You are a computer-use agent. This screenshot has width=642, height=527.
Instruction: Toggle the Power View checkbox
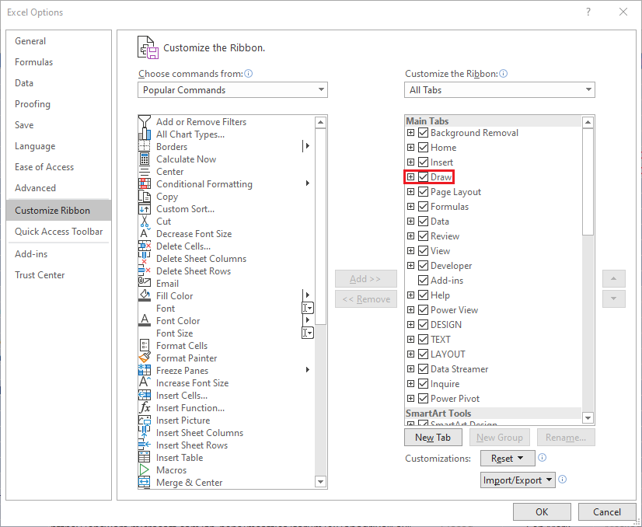(424, 309)
